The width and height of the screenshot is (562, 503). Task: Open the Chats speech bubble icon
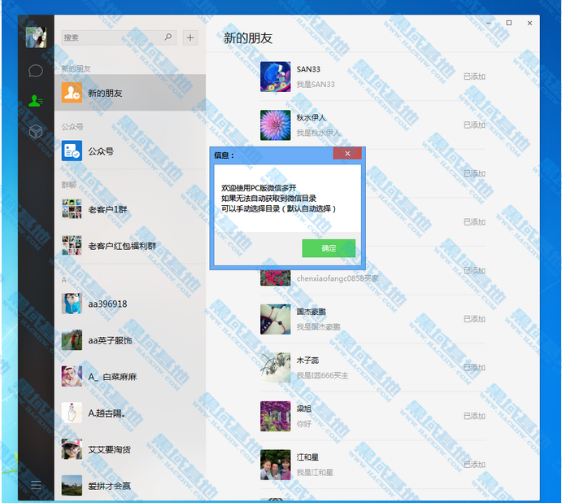(x=36, y=71)
